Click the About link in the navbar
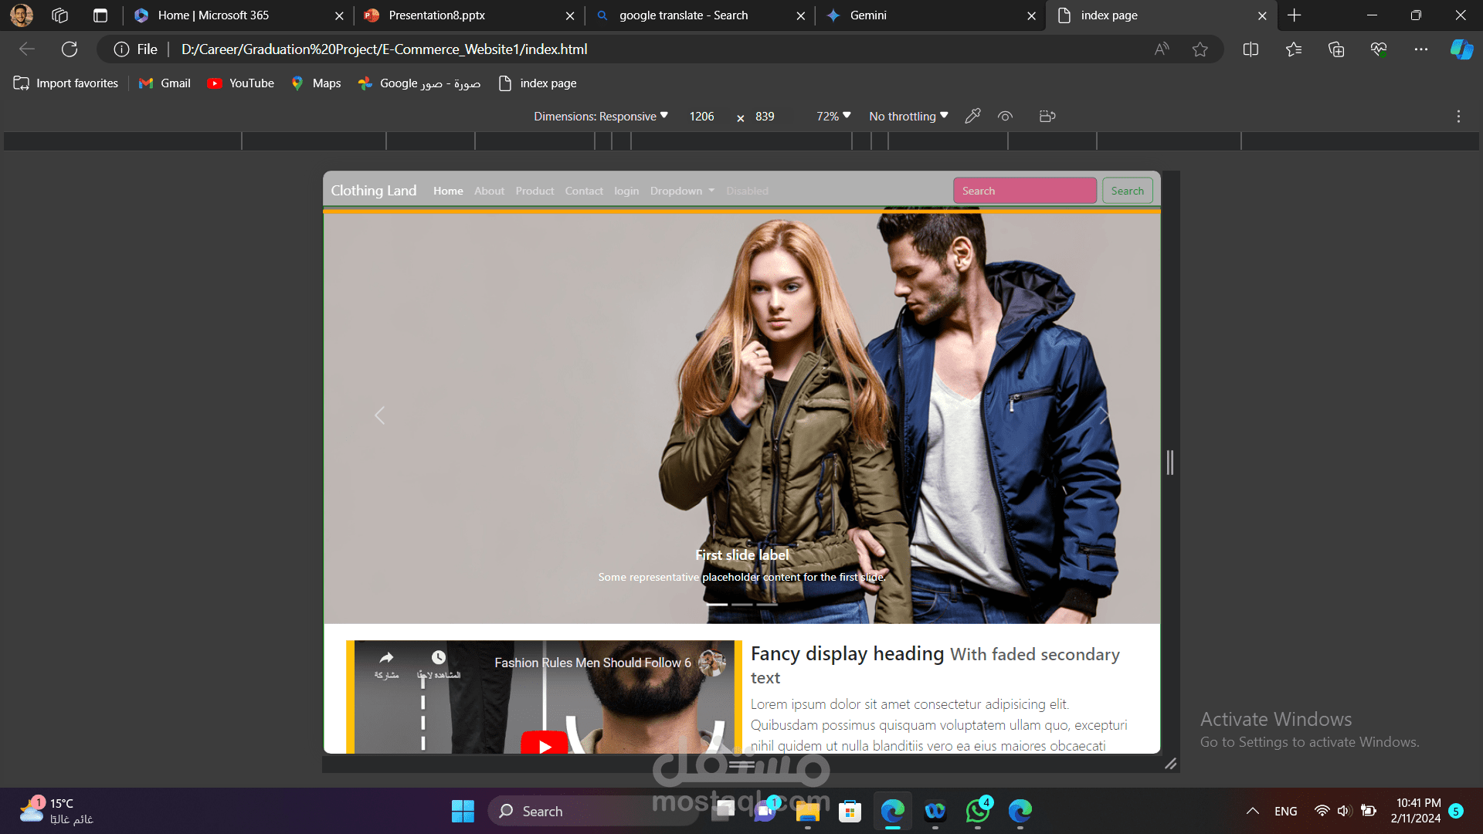 click(489, 191)
